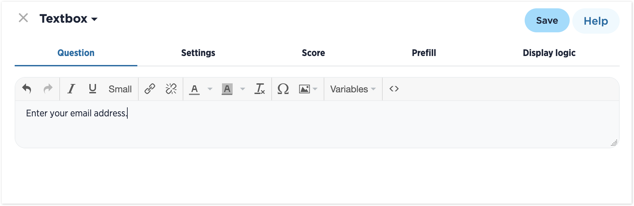Viewport: 634px width, 206px height.
Task: Open the background color dropdown arrow
Action: point(243,89)
